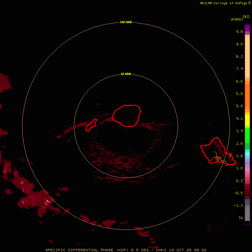Click the 8.2 value on the color scale
Screen dimensions: 252x252
tap(239, 56)
